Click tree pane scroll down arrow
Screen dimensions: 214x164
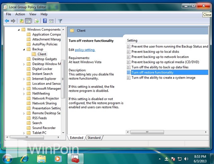pos(63,133)
